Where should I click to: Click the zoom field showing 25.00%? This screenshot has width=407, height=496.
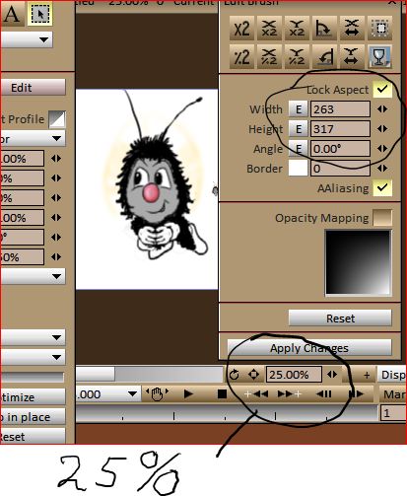294,375
